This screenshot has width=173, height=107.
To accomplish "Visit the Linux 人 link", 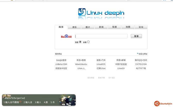I will tap(81, 68).
